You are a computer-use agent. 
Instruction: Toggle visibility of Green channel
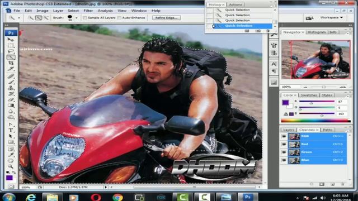tap(284, 152)
